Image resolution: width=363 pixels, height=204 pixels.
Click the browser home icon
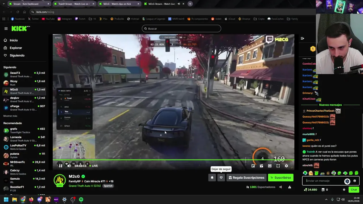pos(24,12)
